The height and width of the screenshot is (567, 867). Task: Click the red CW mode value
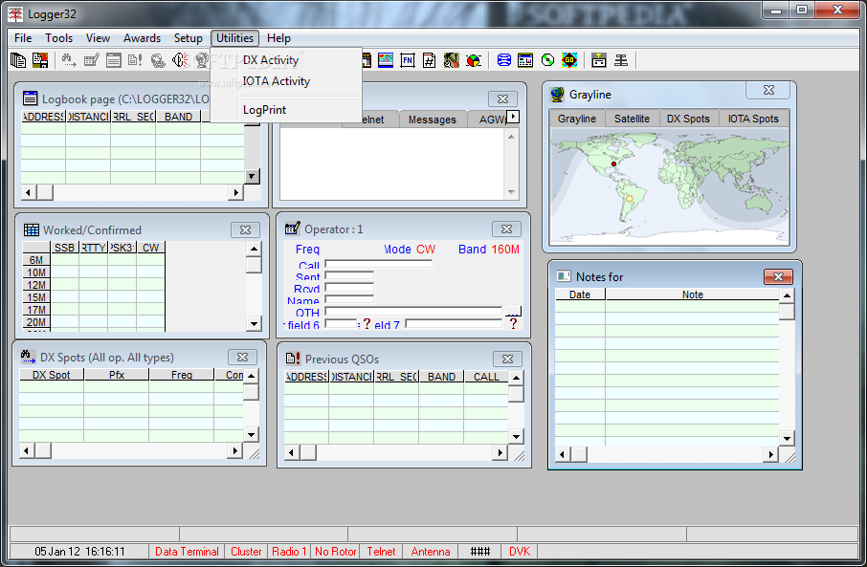(426, 250)
